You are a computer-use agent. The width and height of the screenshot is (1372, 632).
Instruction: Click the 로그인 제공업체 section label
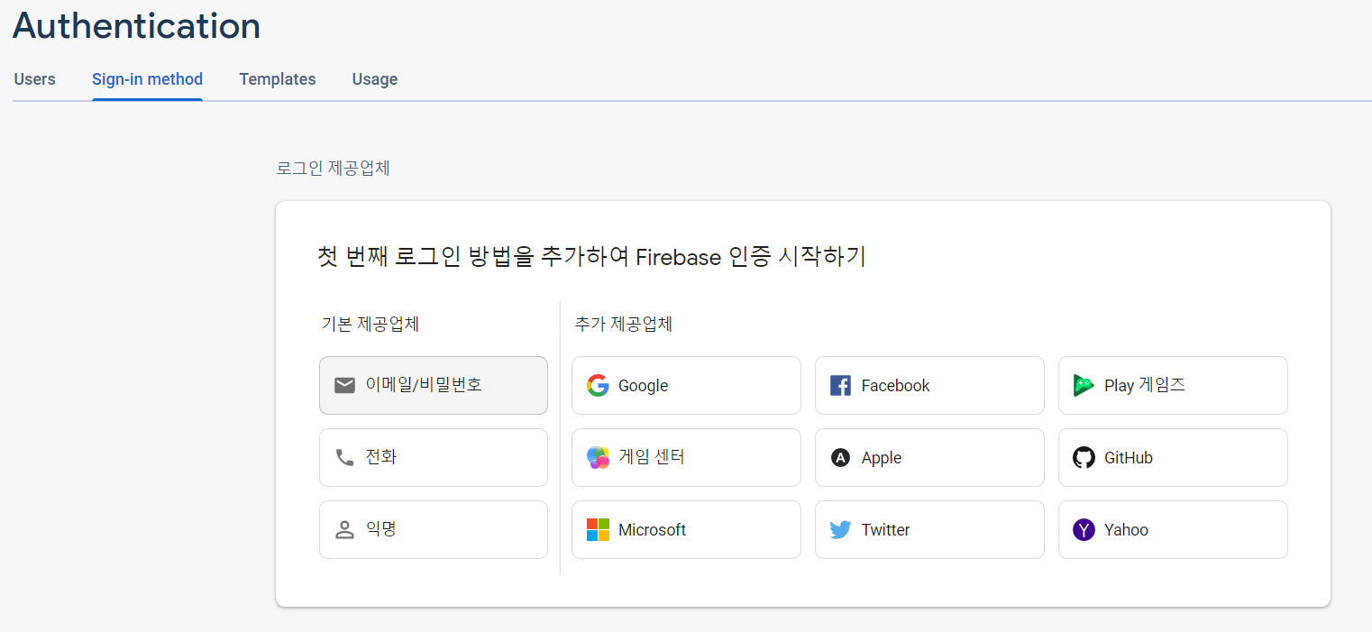click(334, 169)
